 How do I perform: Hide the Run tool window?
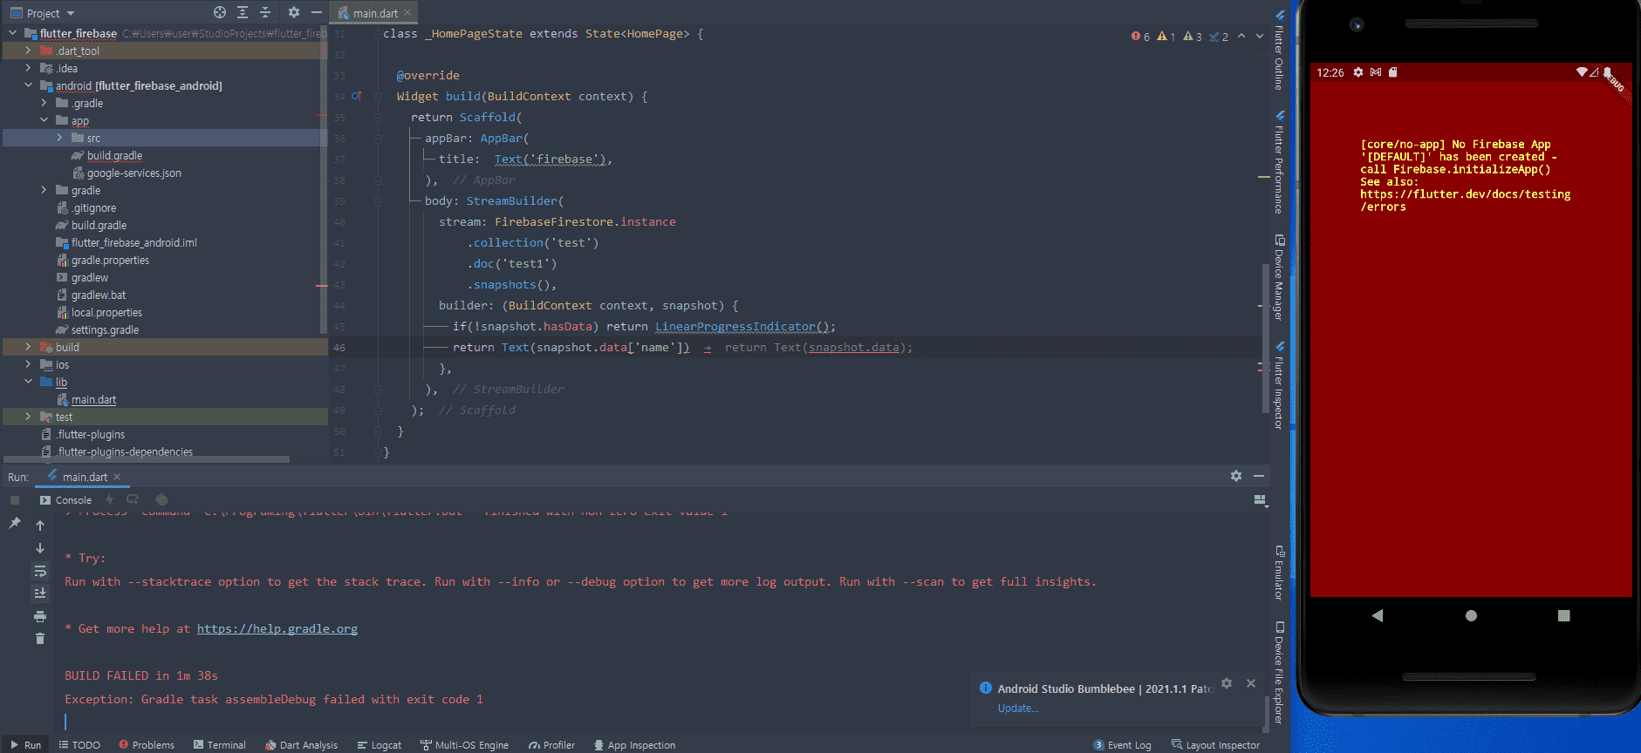pyautogui.click(x=1259, y=476)
